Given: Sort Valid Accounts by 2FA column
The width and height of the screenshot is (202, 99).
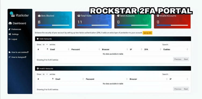Looking at the screenshot, I should point(153,49).
